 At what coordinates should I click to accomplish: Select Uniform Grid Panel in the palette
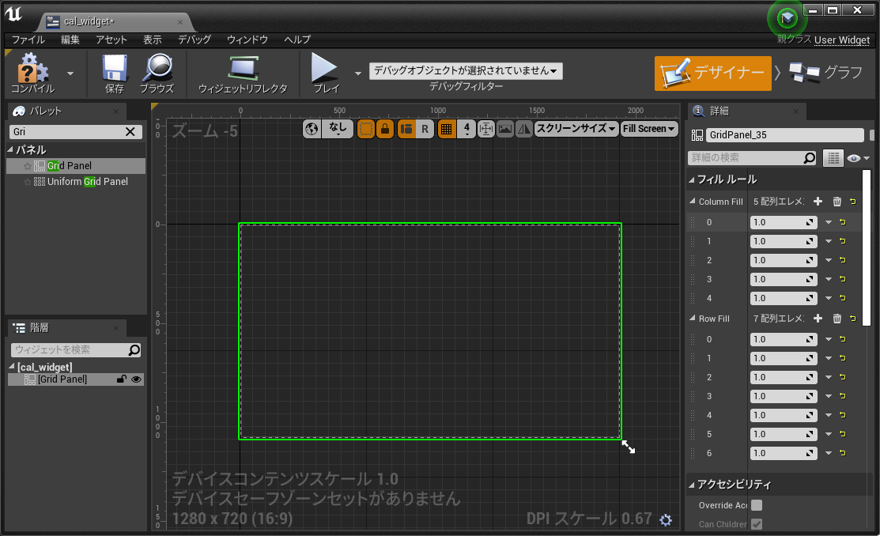point(76,181)
